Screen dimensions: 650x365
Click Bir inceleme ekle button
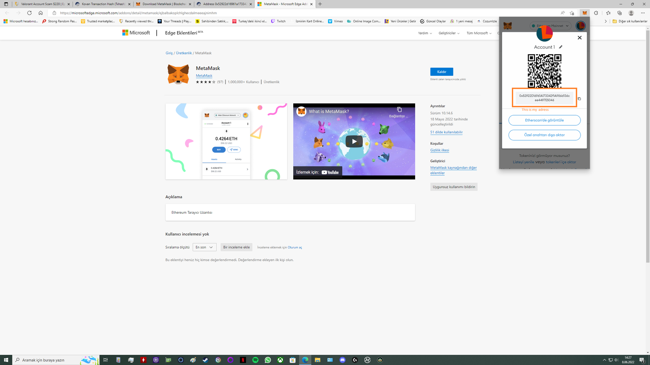[x=236, y=247]
